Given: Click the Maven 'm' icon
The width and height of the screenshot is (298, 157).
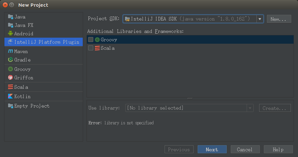Looking at the screenshot, I should [x=10, y=51].
